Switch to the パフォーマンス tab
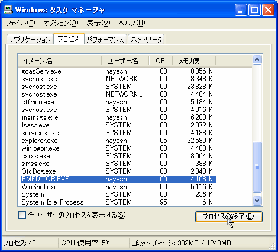278x252 pixels. tap(105, 39)
